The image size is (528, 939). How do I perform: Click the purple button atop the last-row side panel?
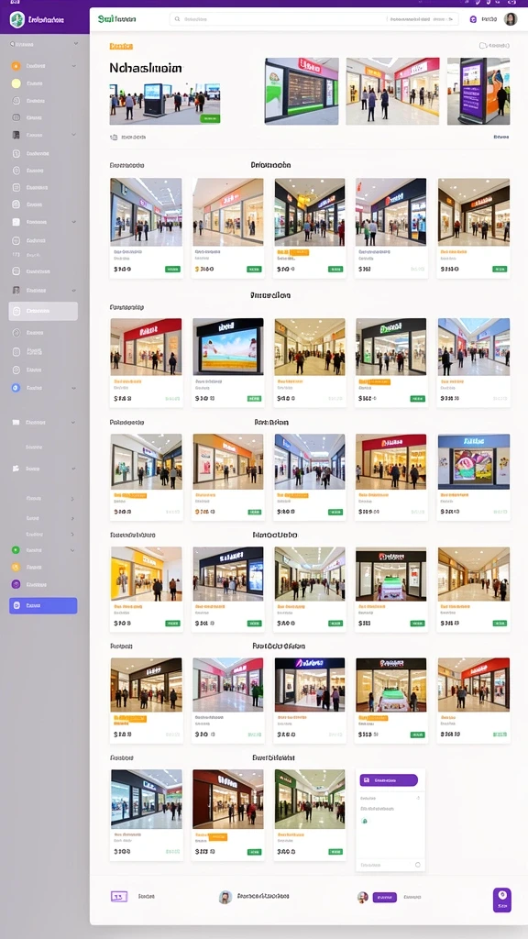point(389,780)
